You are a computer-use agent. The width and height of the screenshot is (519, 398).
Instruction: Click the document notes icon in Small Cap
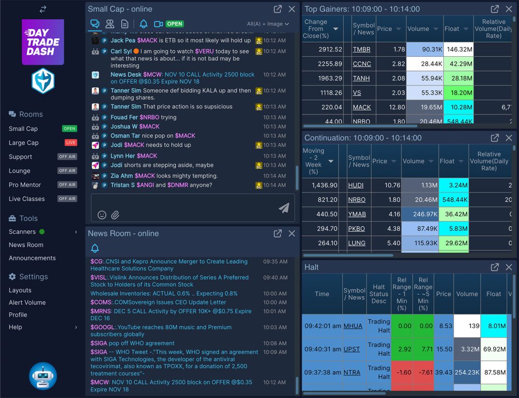(x=125, y=24)
